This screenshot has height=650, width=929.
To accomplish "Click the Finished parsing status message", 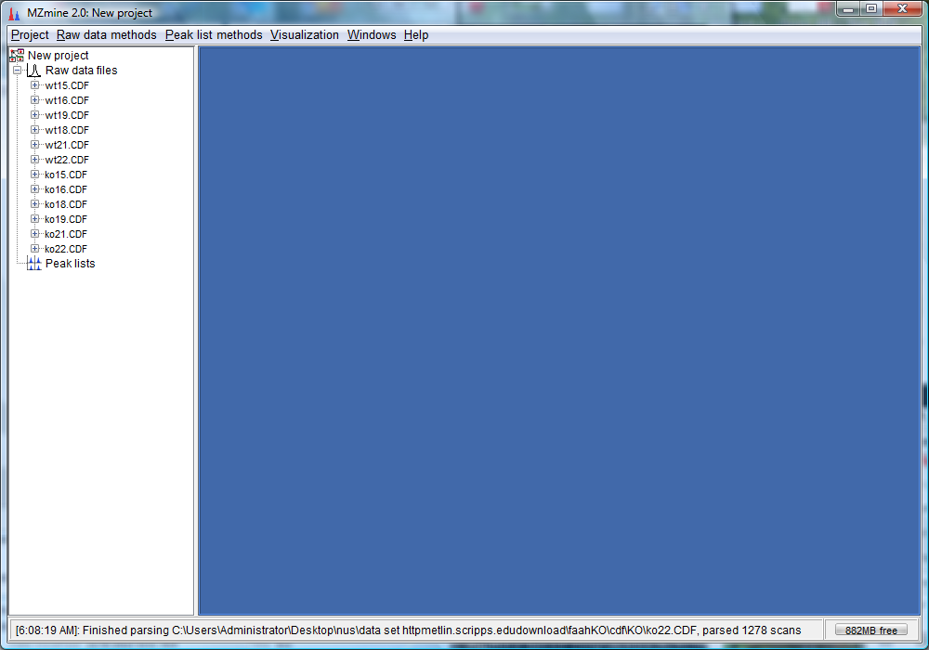I will (x=408, y=630).
